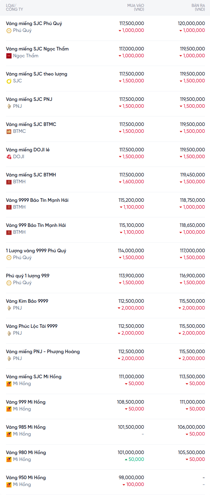Select Vàng miếng PNJ - Phượng Hoàng title

(x=43, y=352)
